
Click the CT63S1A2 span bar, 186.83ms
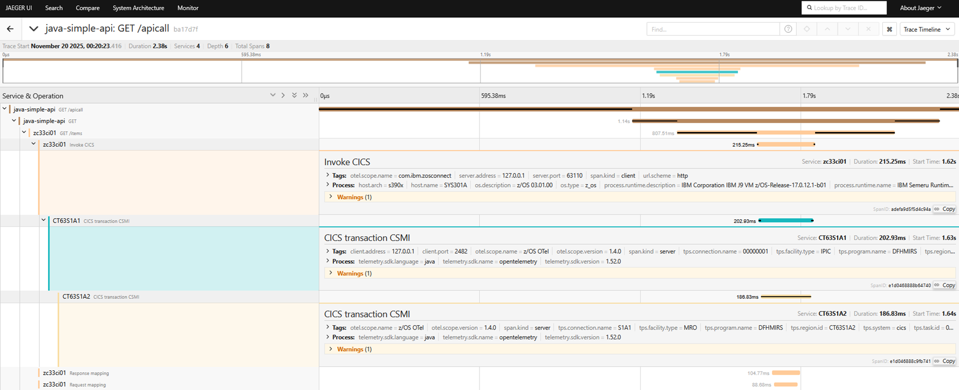pos(786,296)
